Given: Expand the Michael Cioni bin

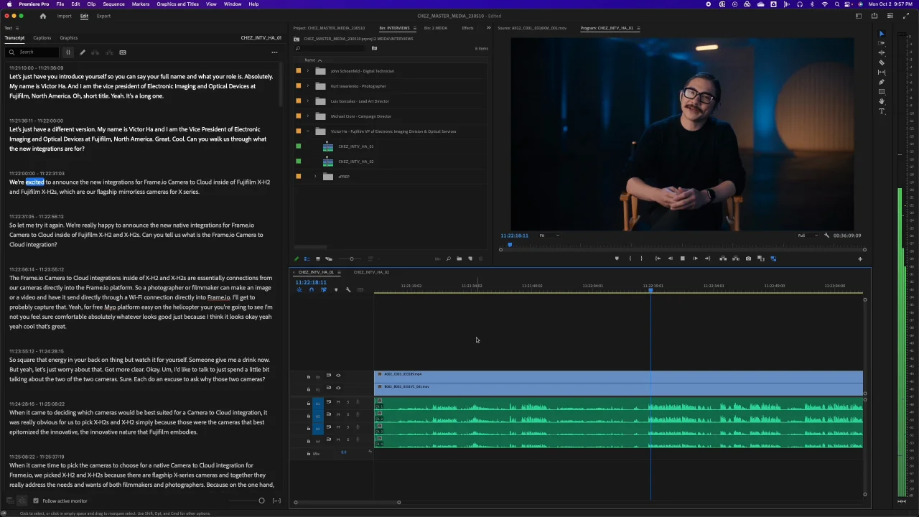Looking at the screenshot, I should click(308, 116).
